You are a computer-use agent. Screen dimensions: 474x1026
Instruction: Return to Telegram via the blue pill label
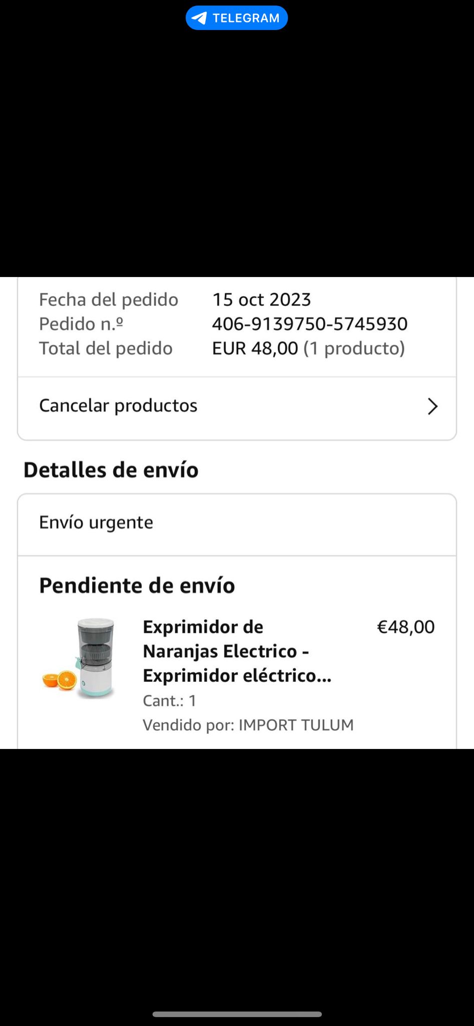tap(237, 18)
